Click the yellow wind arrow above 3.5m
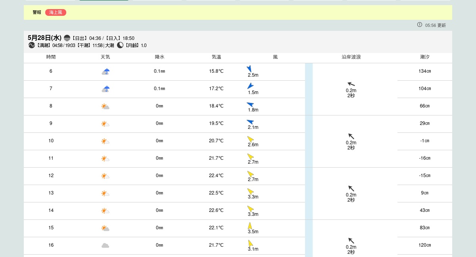Viewport: 476px width, 257px height. (x=250, y=226)
